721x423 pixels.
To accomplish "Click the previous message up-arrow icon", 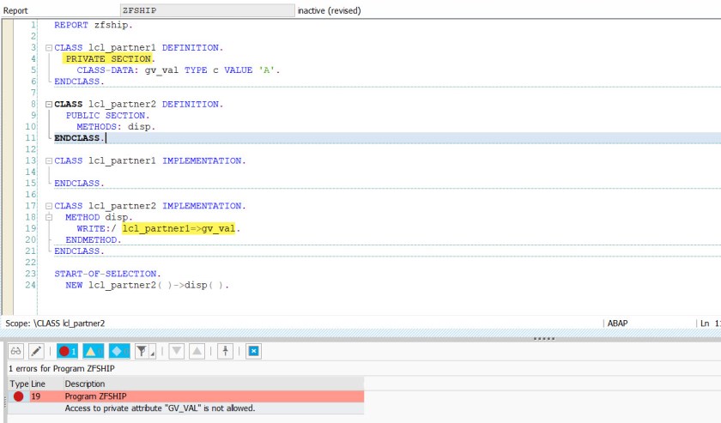I will point(195,351).
